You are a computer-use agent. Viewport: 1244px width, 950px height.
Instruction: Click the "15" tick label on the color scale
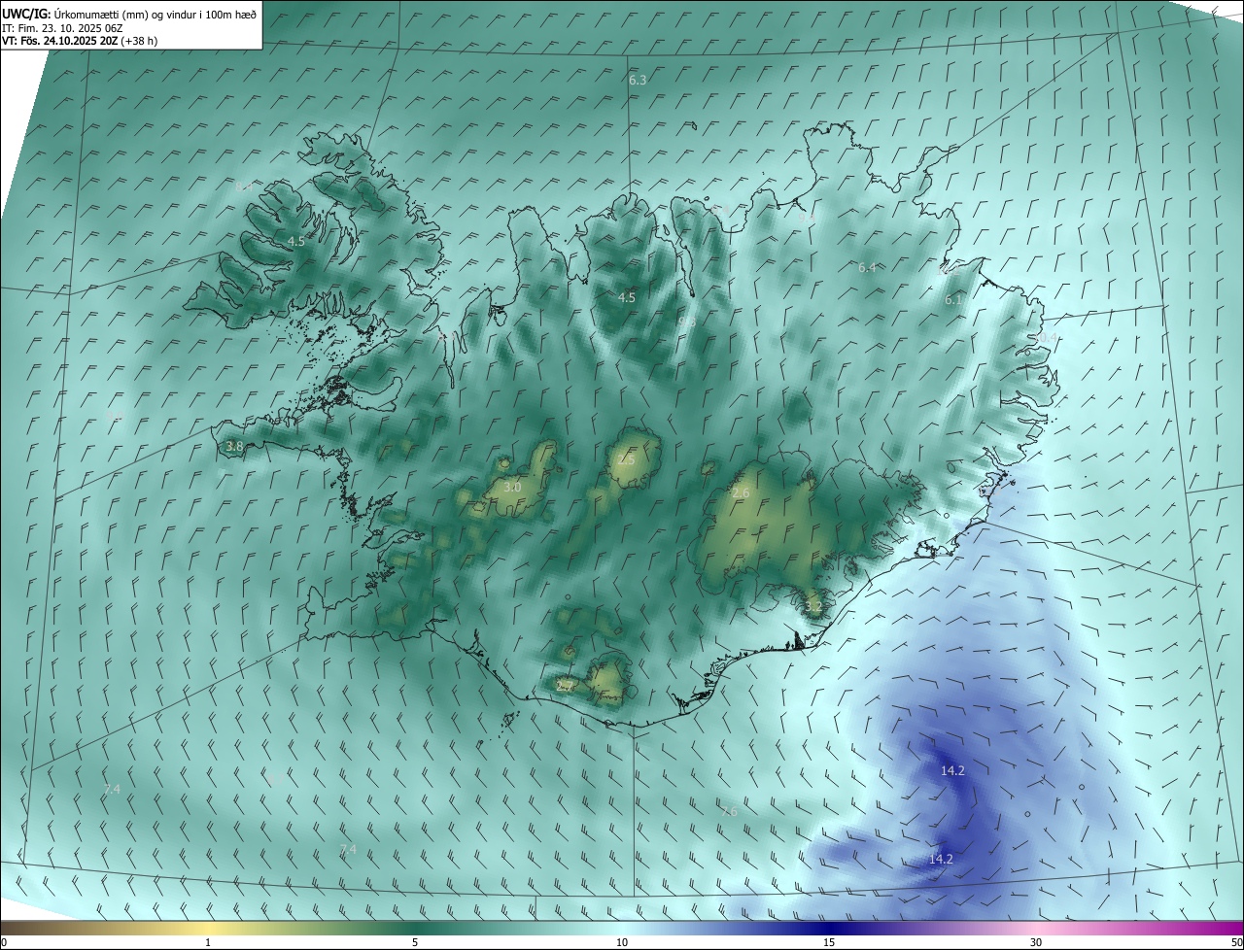coord(829,943)
